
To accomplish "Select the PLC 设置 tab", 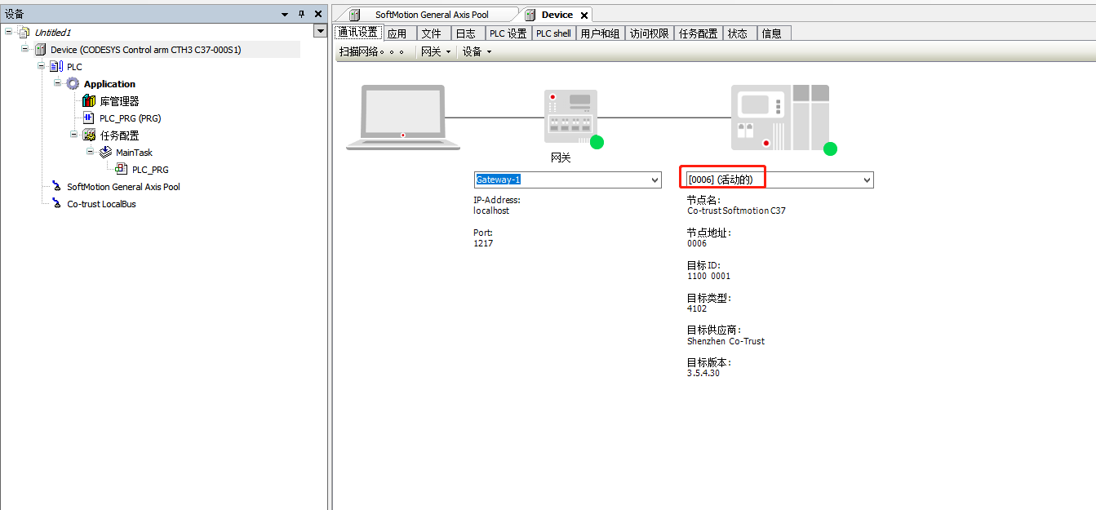I will click(508, 33).
